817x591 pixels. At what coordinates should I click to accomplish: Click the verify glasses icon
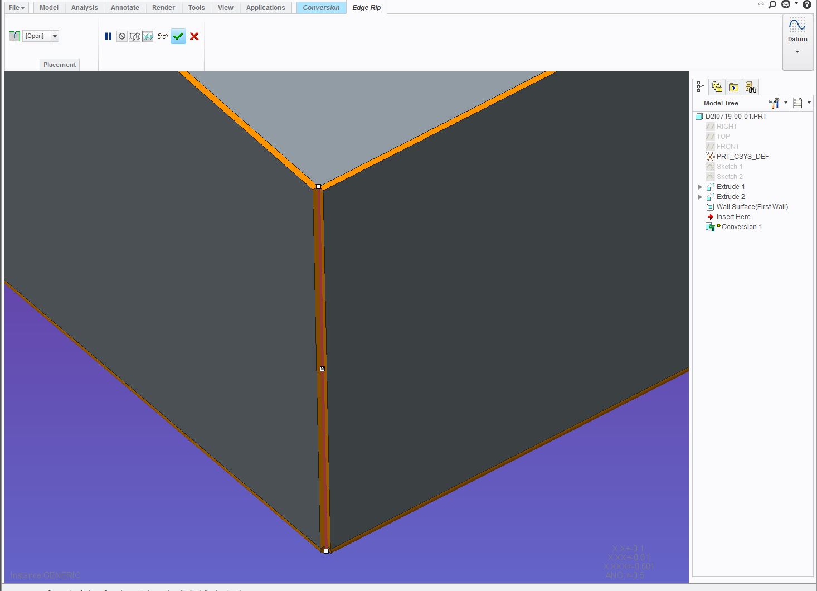(162, 36)
